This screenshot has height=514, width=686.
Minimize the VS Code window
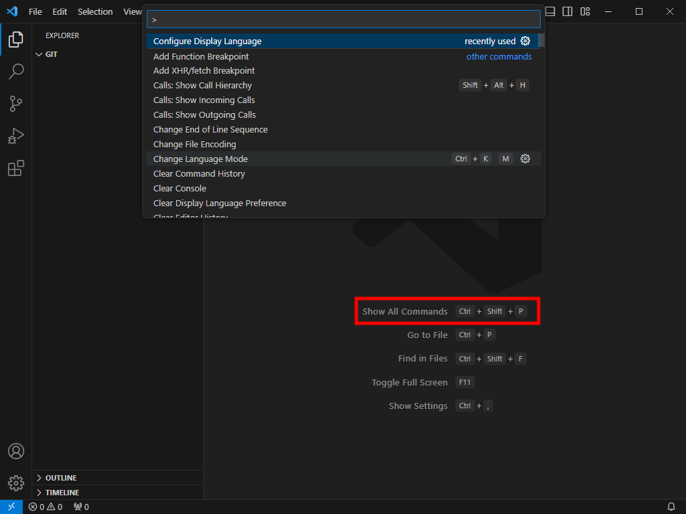tap(608, 11)
